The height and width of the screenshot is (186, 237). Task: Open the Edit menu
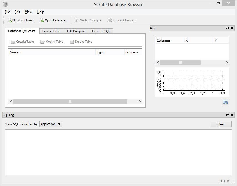[x=17, y=12]
